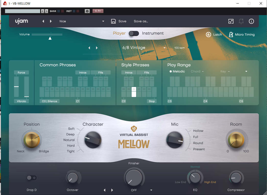Open Micro Timing metronome icon
This screenshot has width=267, height=195.
pos(231,35)
